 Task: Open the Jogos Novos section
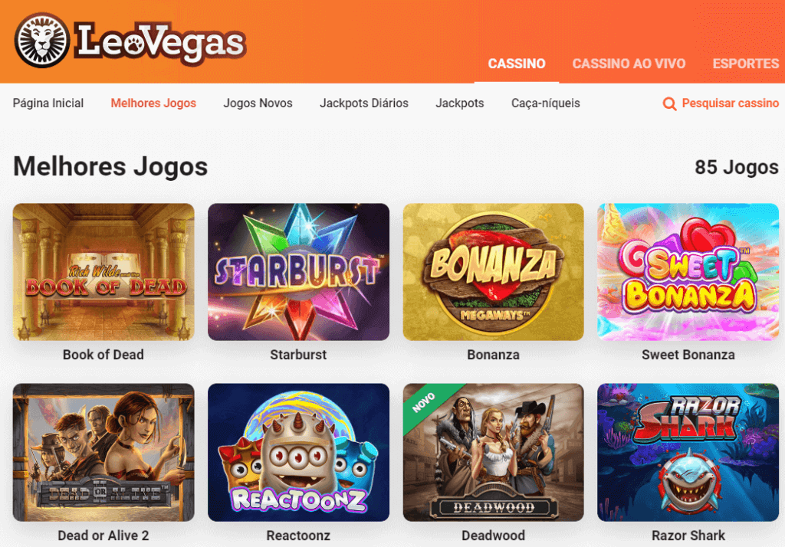[x=258, y=103]
